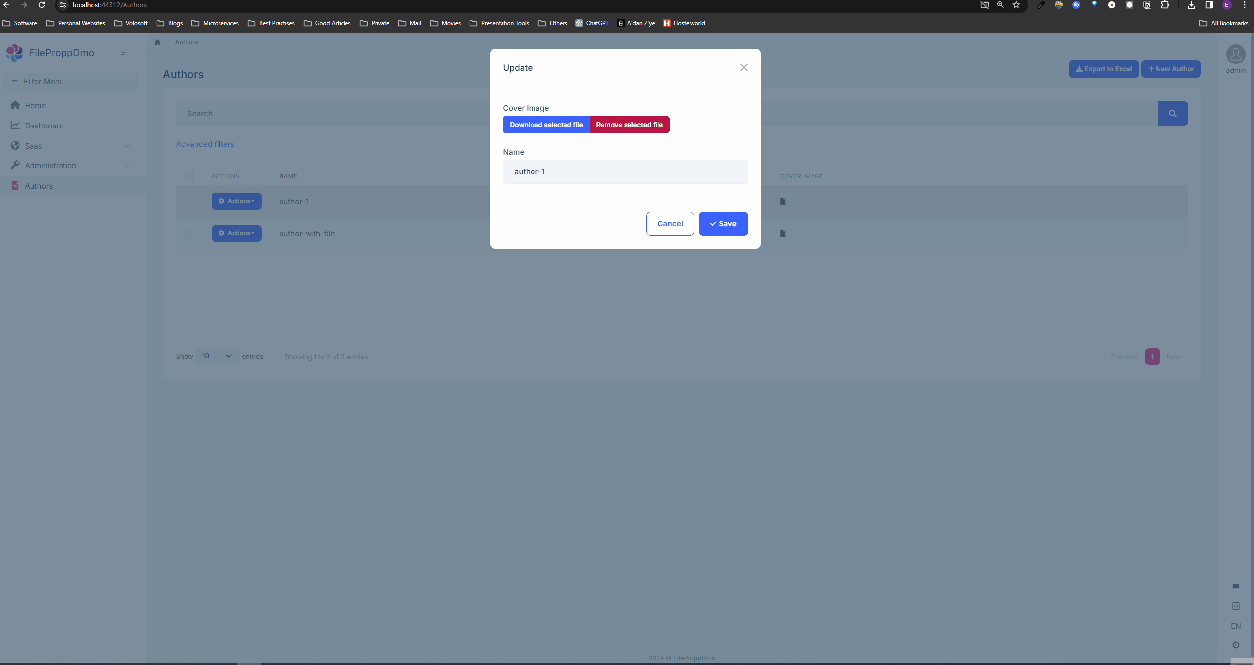Open the admin user avatar
This screenshot has width=1254, height=665.
click(1235, 55)
